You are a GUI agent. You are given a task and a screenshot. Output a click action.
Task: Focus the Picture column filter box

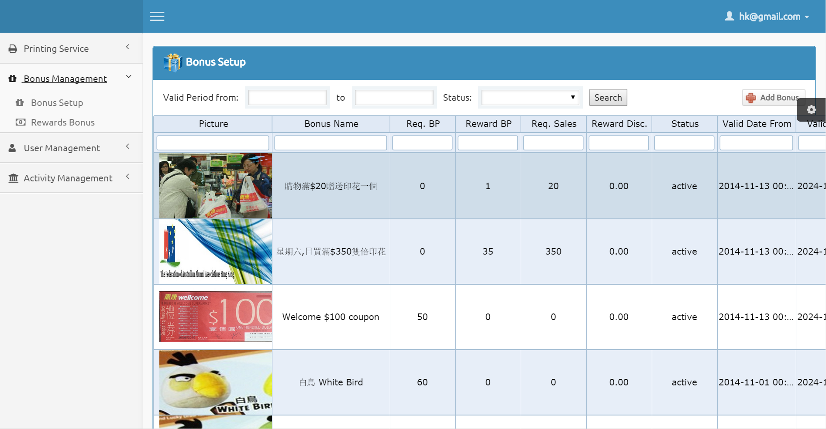click(213, 143)
